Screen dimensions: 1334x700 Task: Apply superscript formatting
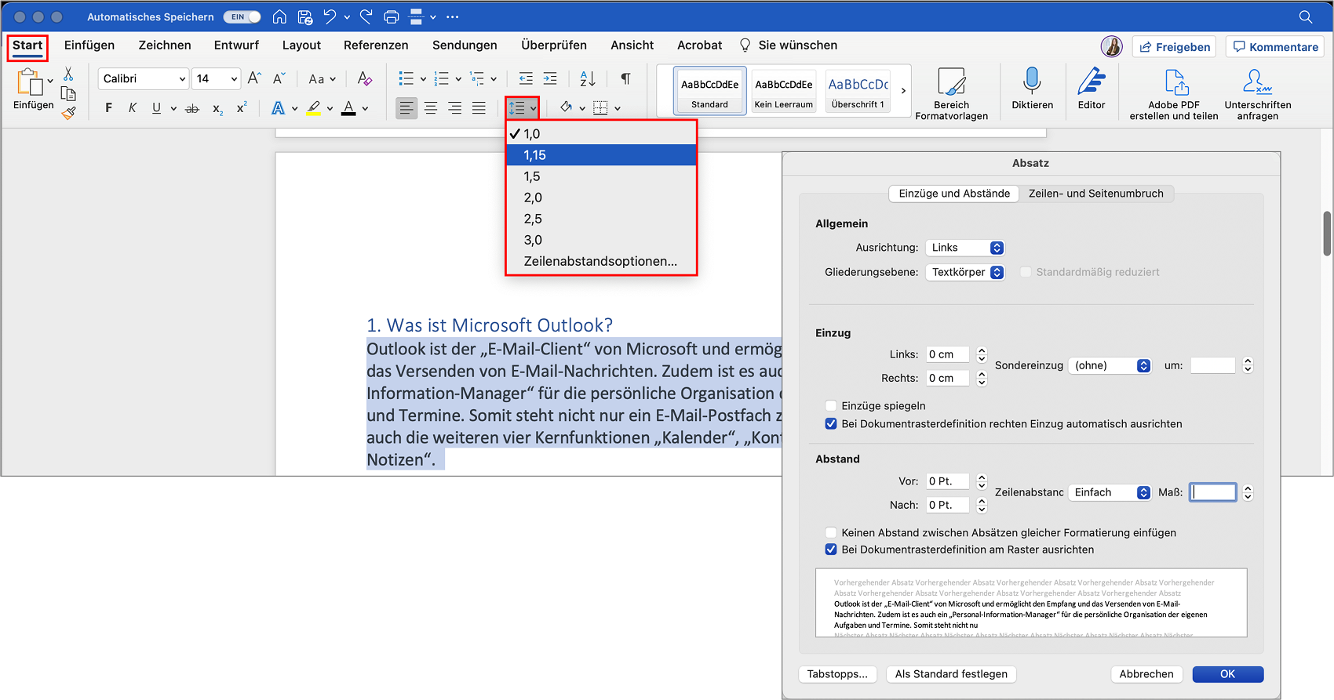[242, 108]
